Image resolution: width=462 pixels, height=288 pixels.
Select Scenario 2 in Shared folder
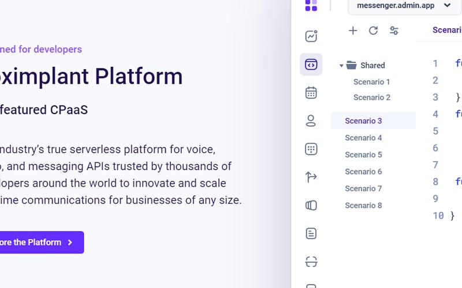pyautogui.click(x=372, y=97)
